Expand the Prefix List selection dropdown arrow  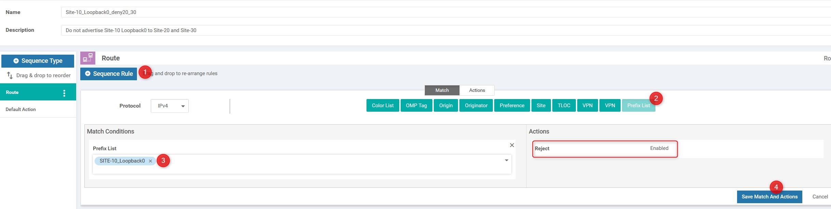pos(506,161)
